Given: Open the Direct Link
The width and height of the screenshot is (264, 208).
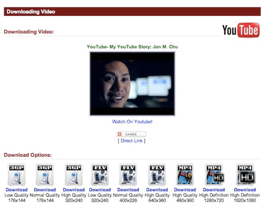Looking at the screenshot, I should tap(131, 141).
